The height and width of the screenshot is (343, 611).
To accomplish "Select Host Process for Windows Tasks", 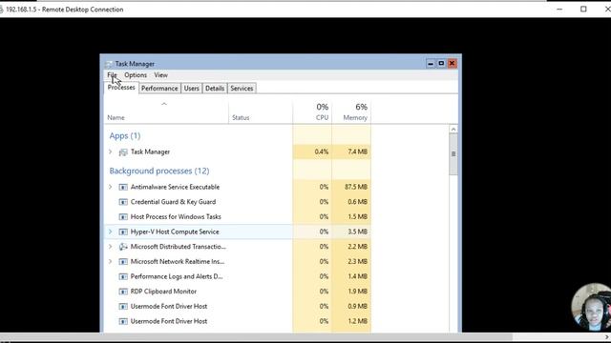I will (176, 216).
